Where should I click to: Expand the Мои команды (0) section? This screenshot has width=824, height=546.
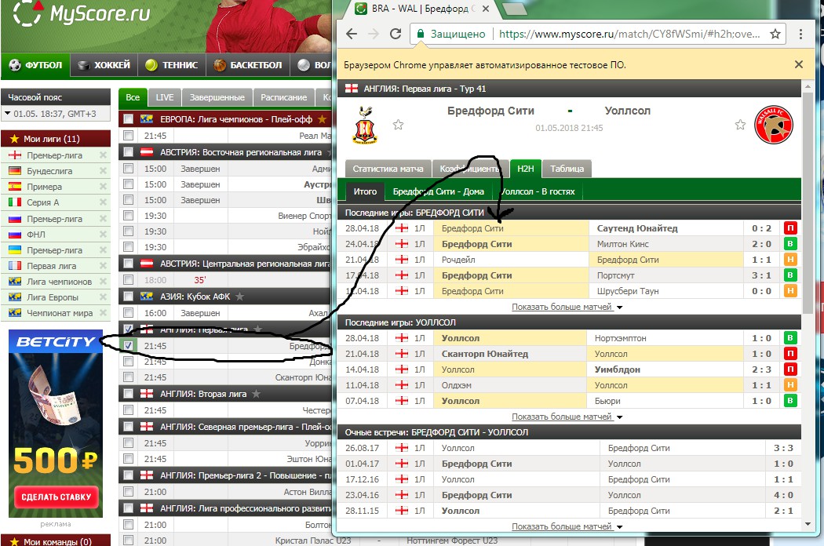point(56,541)
